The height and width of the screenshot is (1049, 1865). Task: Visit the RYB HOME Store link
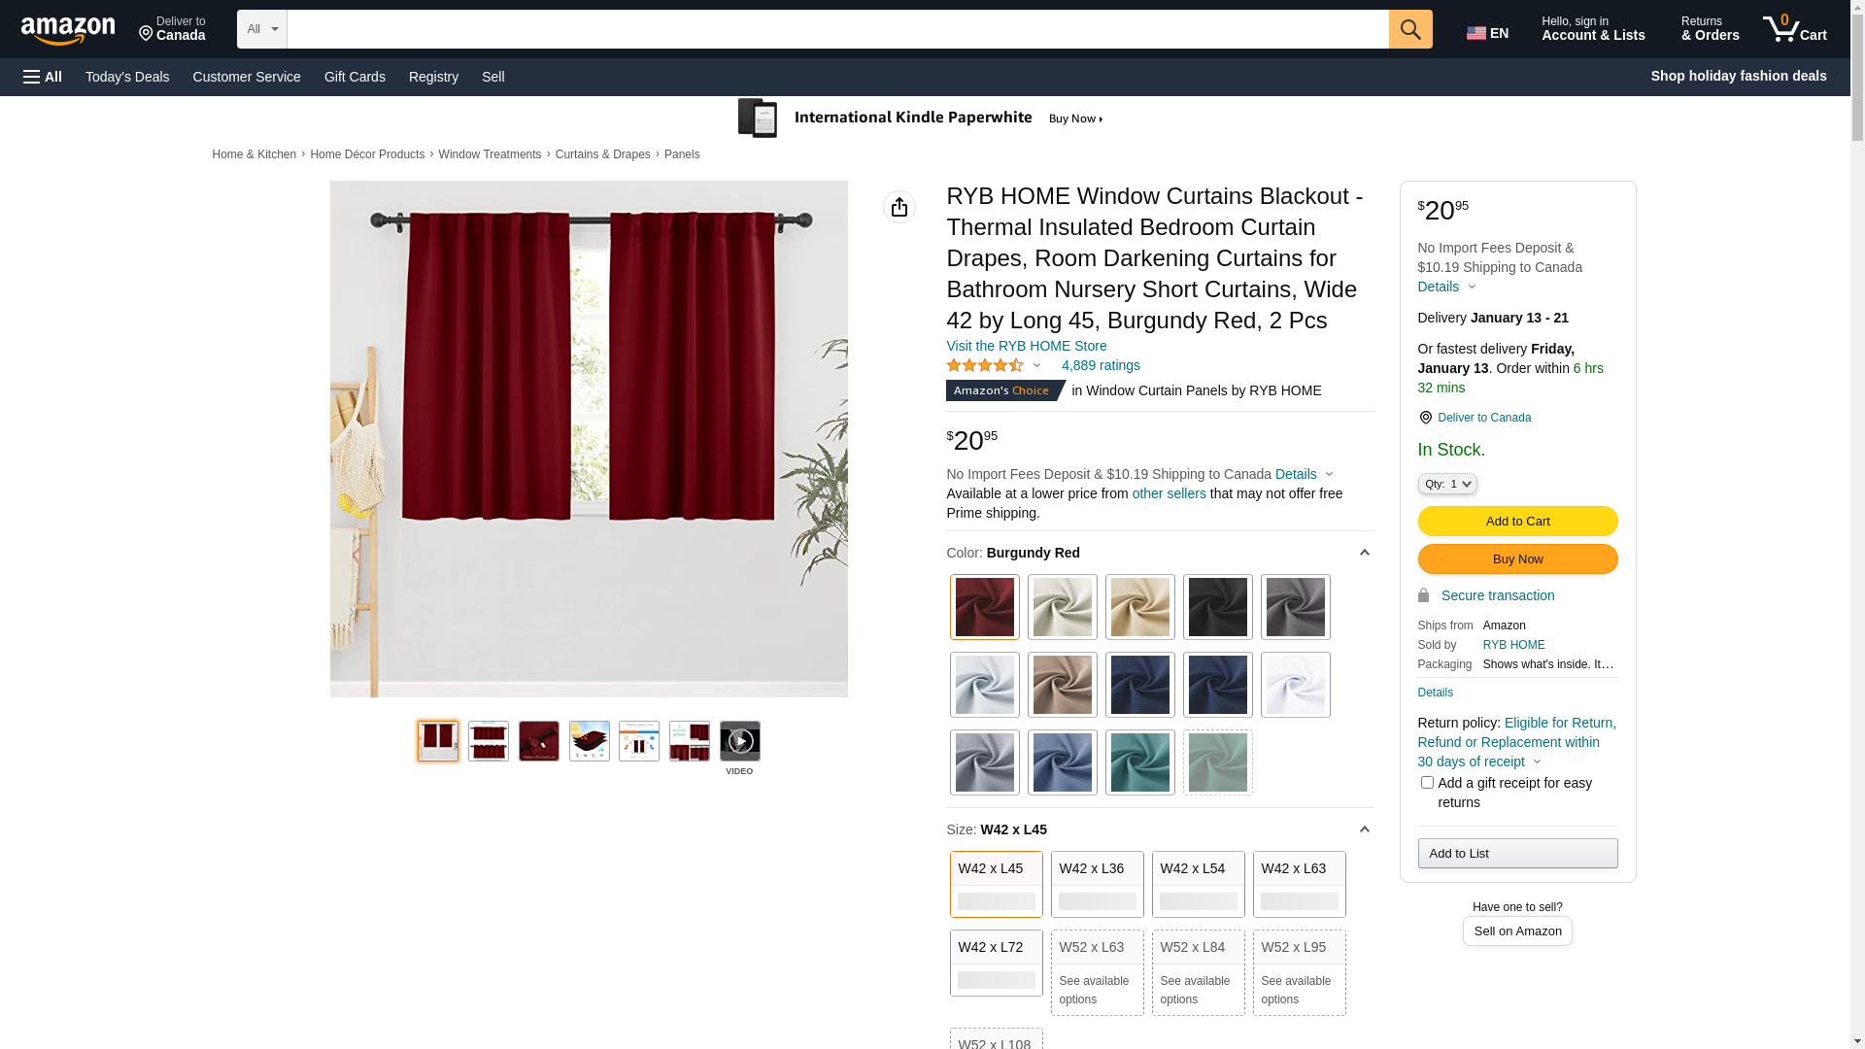tap(1026, 346)
